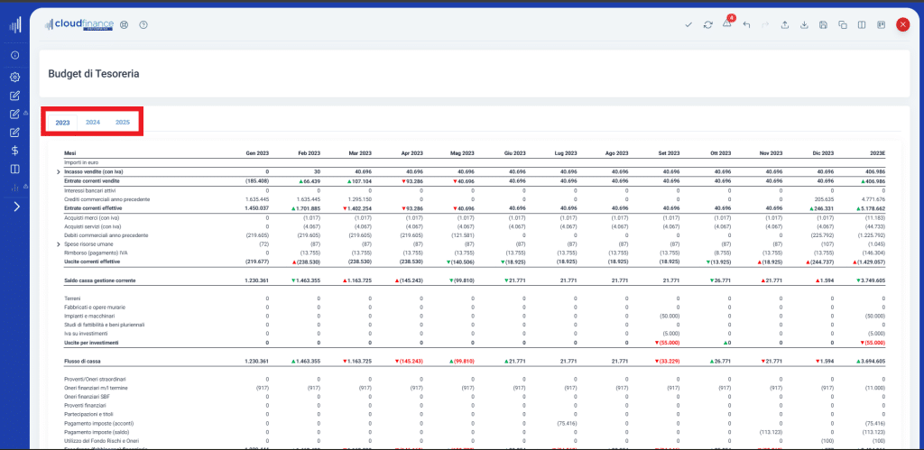924x450 pixels.
Task: Open the info icon in left sidebar
Action: pos(14,56)
